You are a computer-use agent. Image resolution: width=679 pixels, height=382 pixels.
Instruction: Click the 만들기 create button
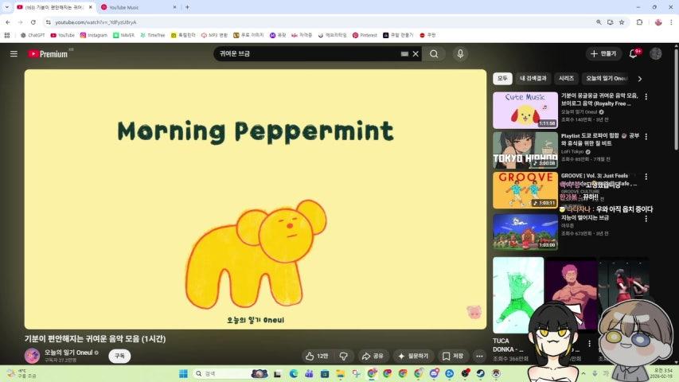point(603,54)
